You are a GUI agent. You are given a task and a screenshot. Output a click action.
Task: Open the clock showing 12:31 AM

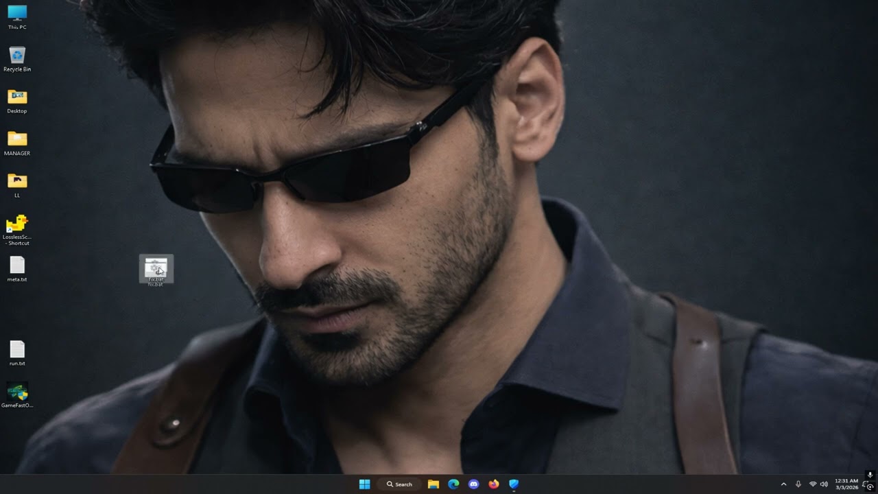point(846,484)
